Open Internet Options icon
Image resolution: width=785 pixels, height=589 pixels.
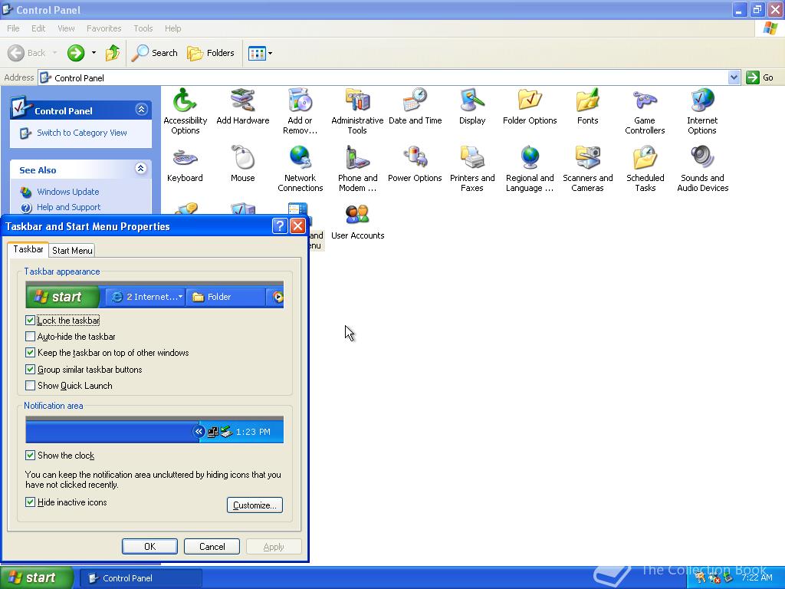702,111
